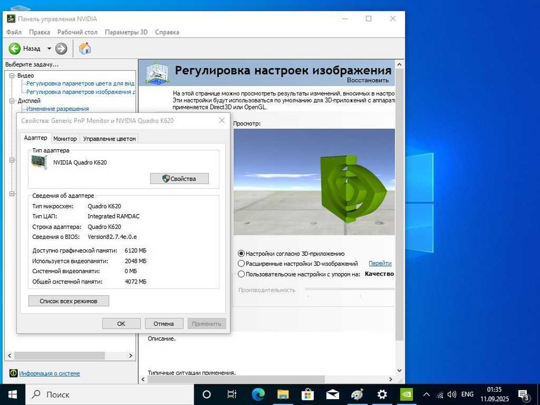Click the Отмена button

(163, 323)
